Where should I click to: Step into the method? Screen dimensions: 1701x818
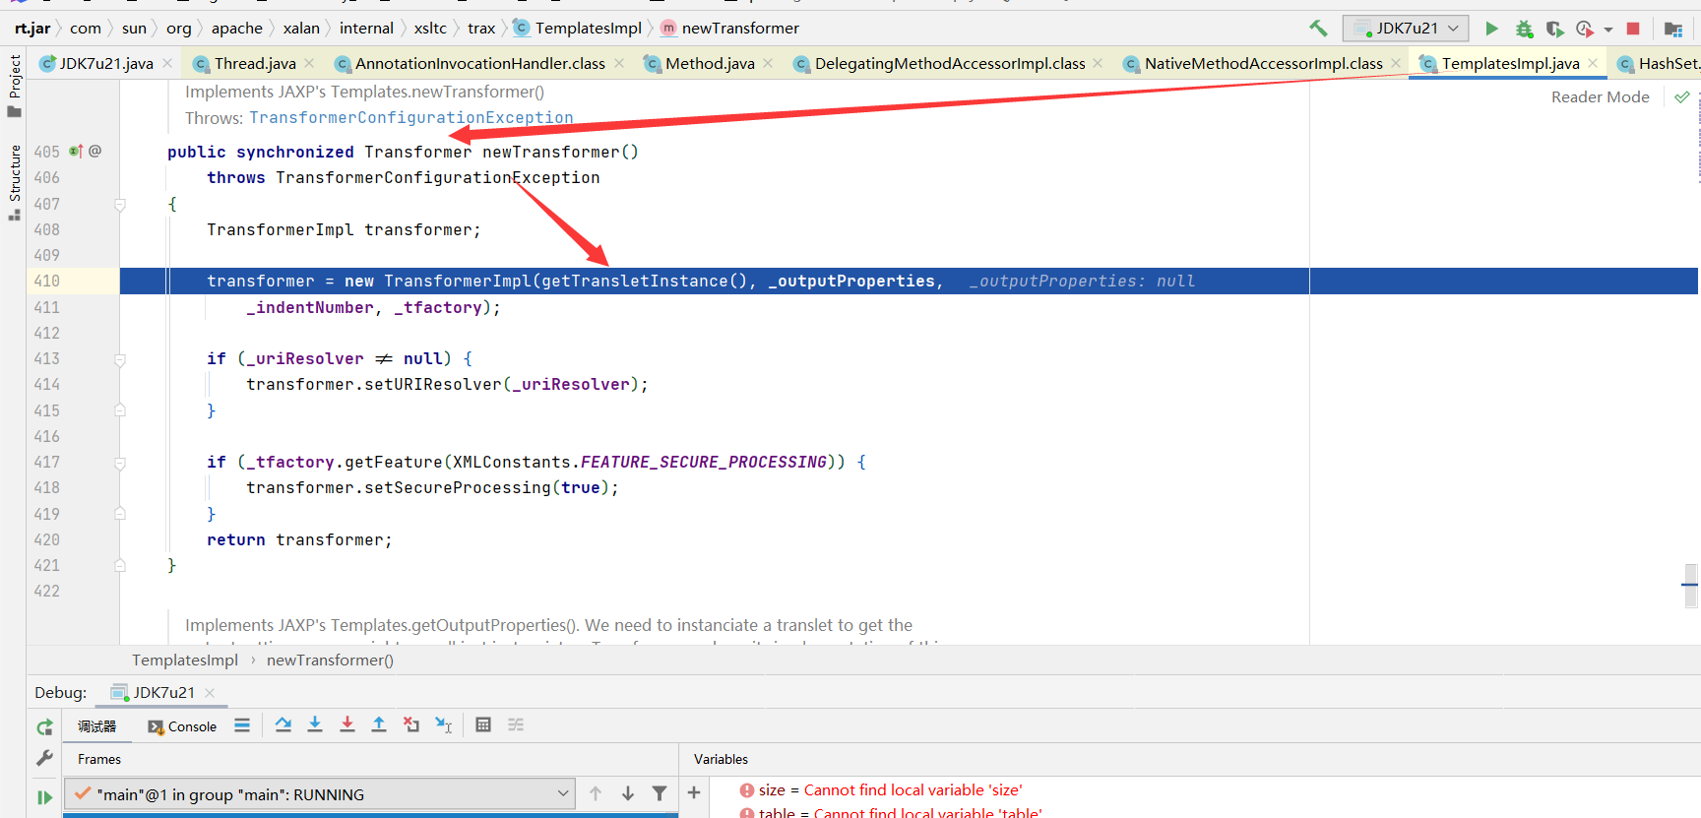click(315, 725)
